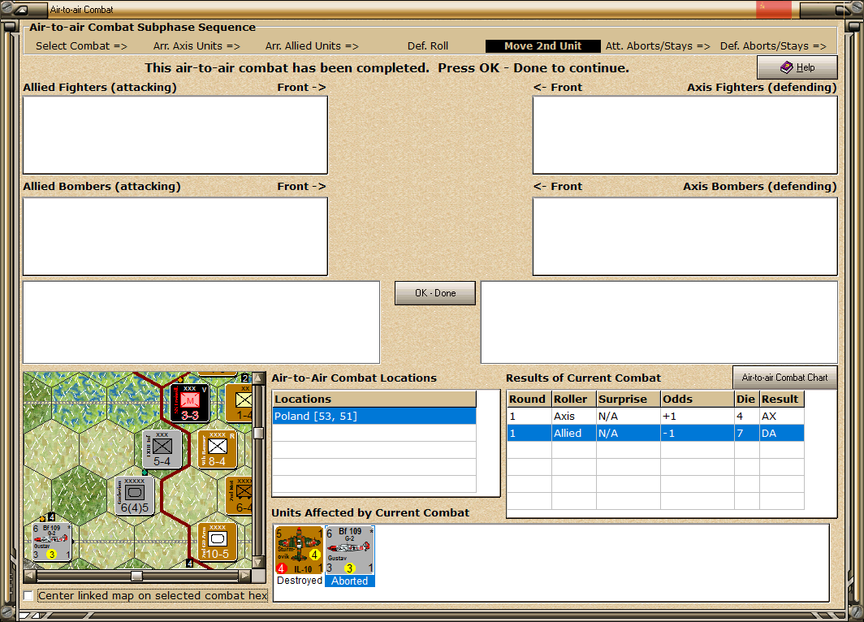Click the 5-4 grey infantry counter on map
The height and width of the screenshot is (622, 864).
coord(162,449)
